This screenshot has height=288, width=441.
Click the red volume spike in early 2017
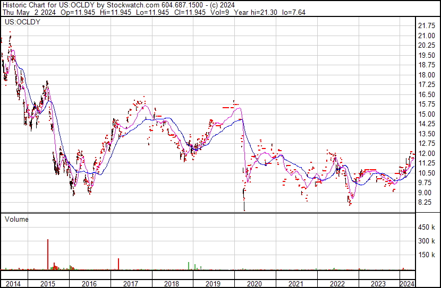[118, 264]
